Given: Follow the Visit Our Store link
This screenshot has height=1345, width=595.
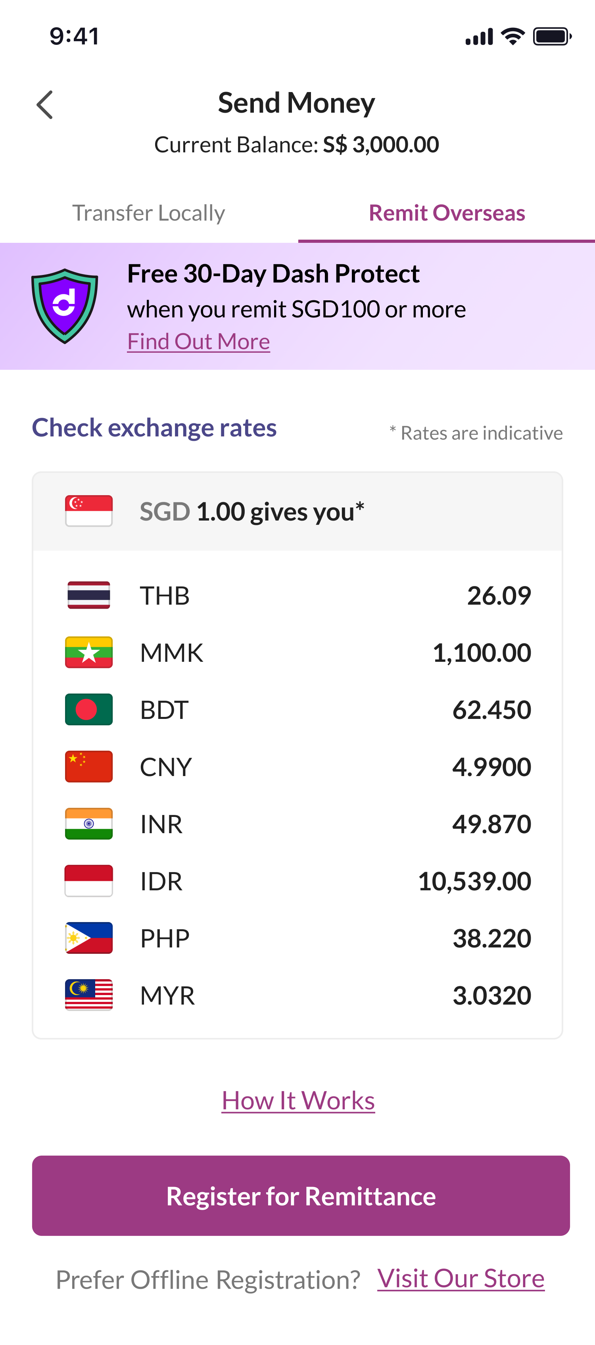Looking at the screenshot, I should tap(461, 1279).
